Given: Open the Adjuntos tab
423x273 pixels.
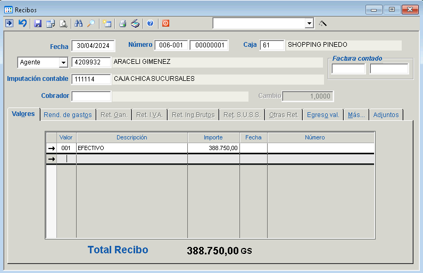Looking at the screenshot, I should point(386,115).
